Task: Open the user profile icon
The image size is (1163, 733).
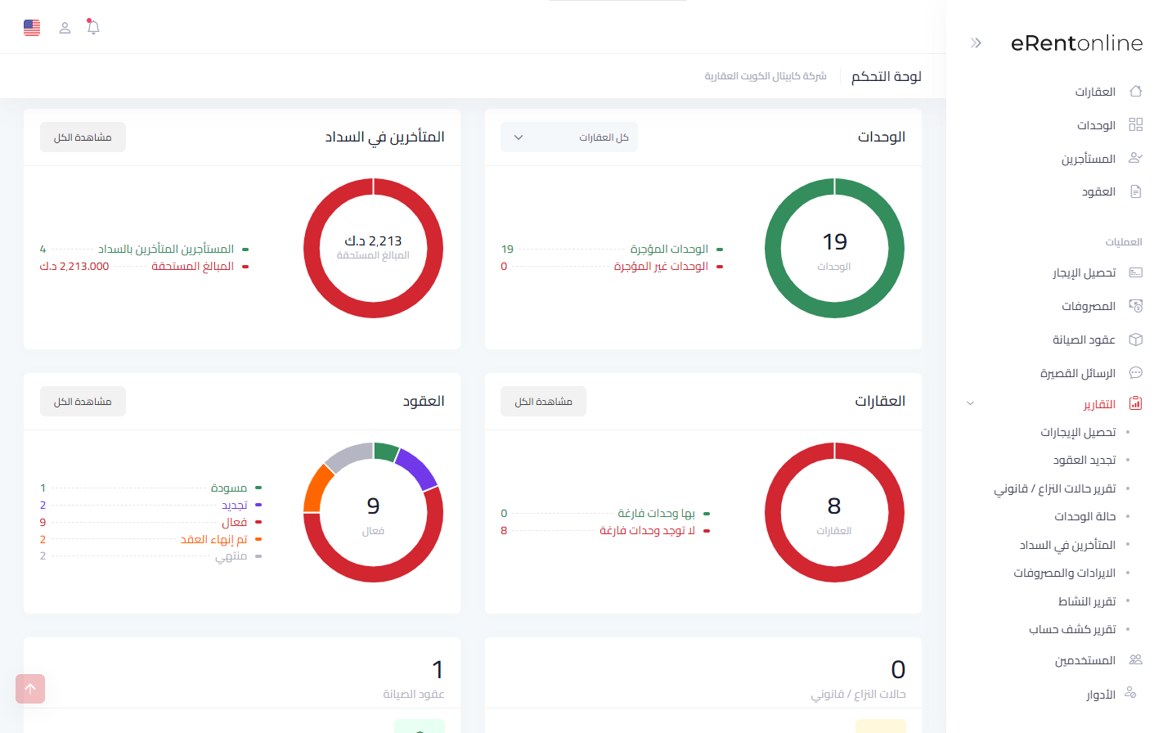Action: (x=65, y=28)
